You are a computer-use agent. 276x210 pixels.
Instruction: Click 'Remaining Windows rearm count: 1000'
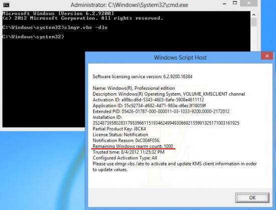[133, 146]
